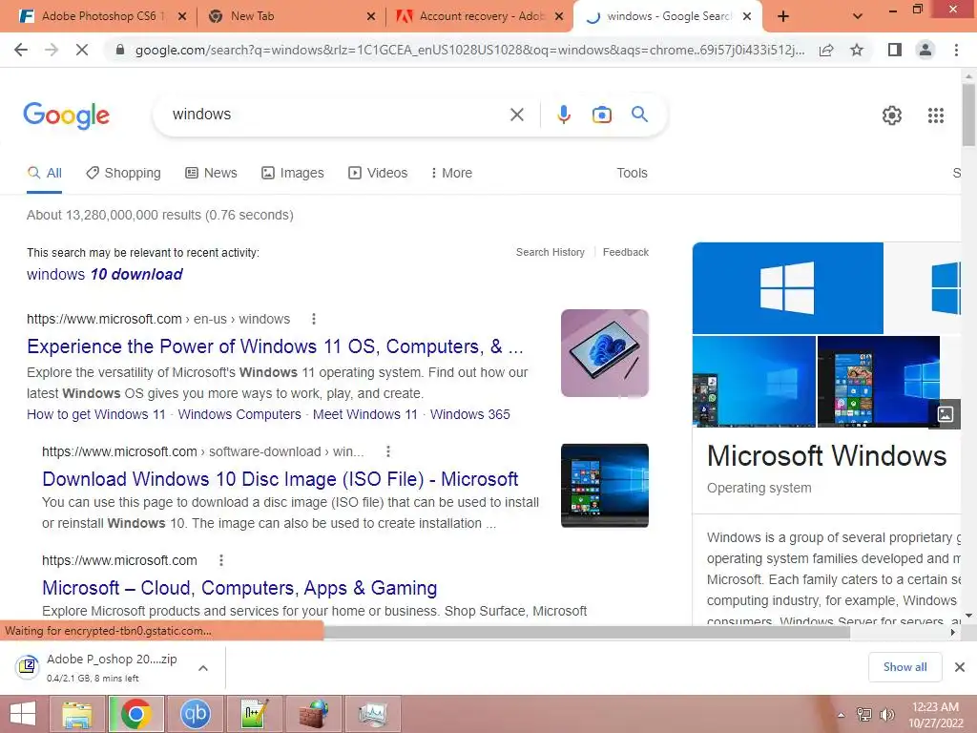Filter results by Images
Image resolution: width=977 pixels, height=733 pixels.
pos(292,174)
